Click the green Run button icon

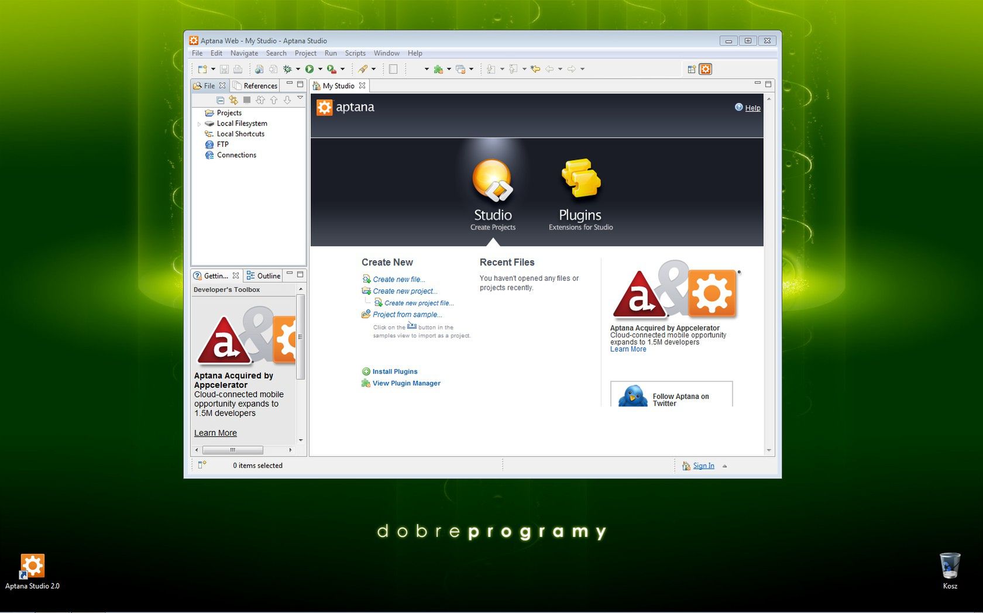pos(310,69)
